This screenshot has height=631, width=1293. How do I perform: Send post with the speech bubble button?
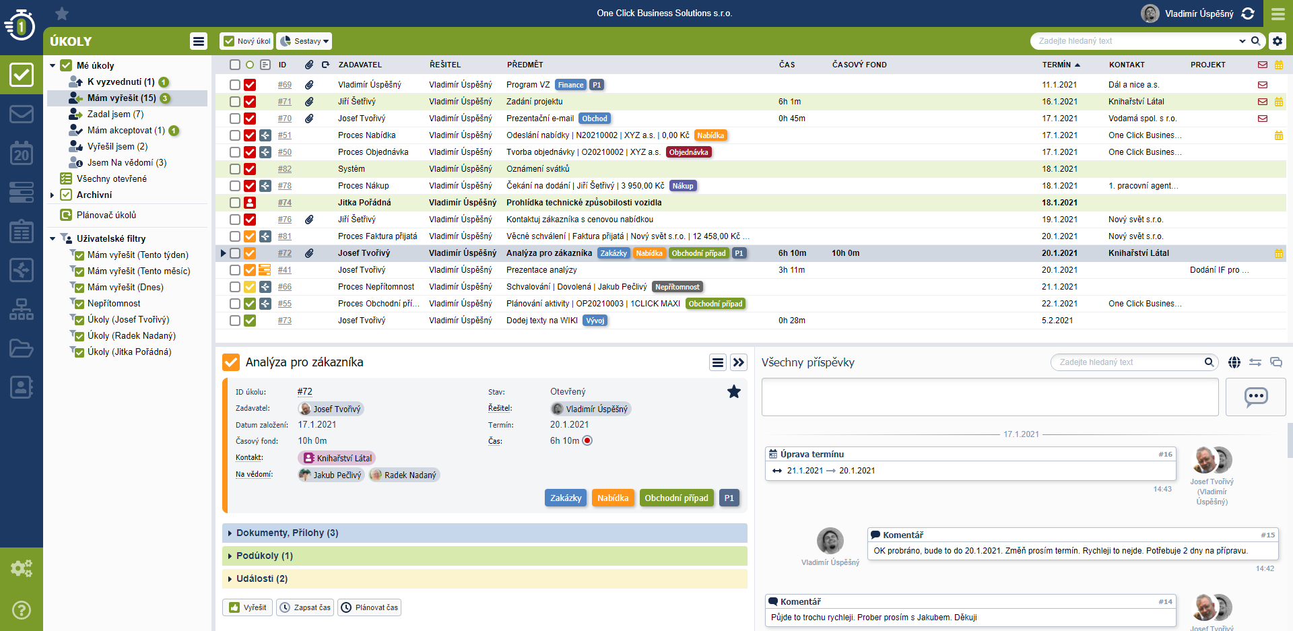click(x=1256, y=397)
